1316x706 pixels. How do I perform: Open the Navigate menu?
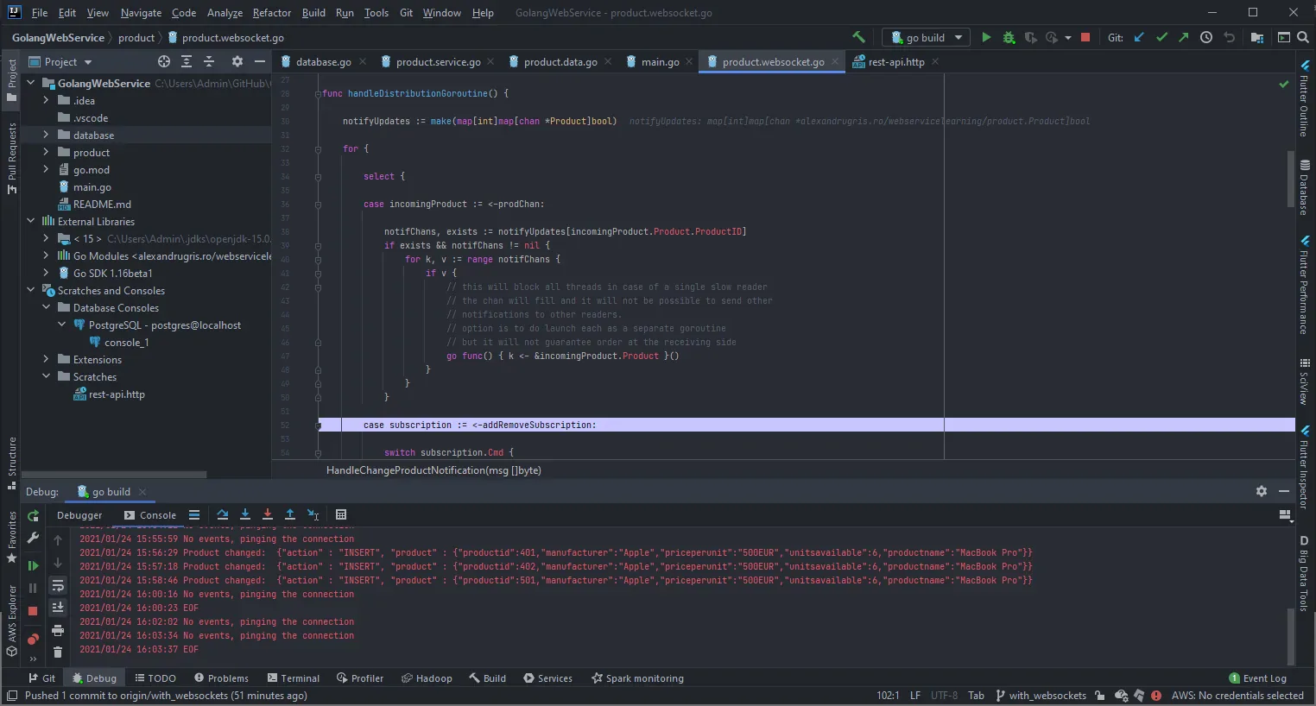click(x=141, y=13)
